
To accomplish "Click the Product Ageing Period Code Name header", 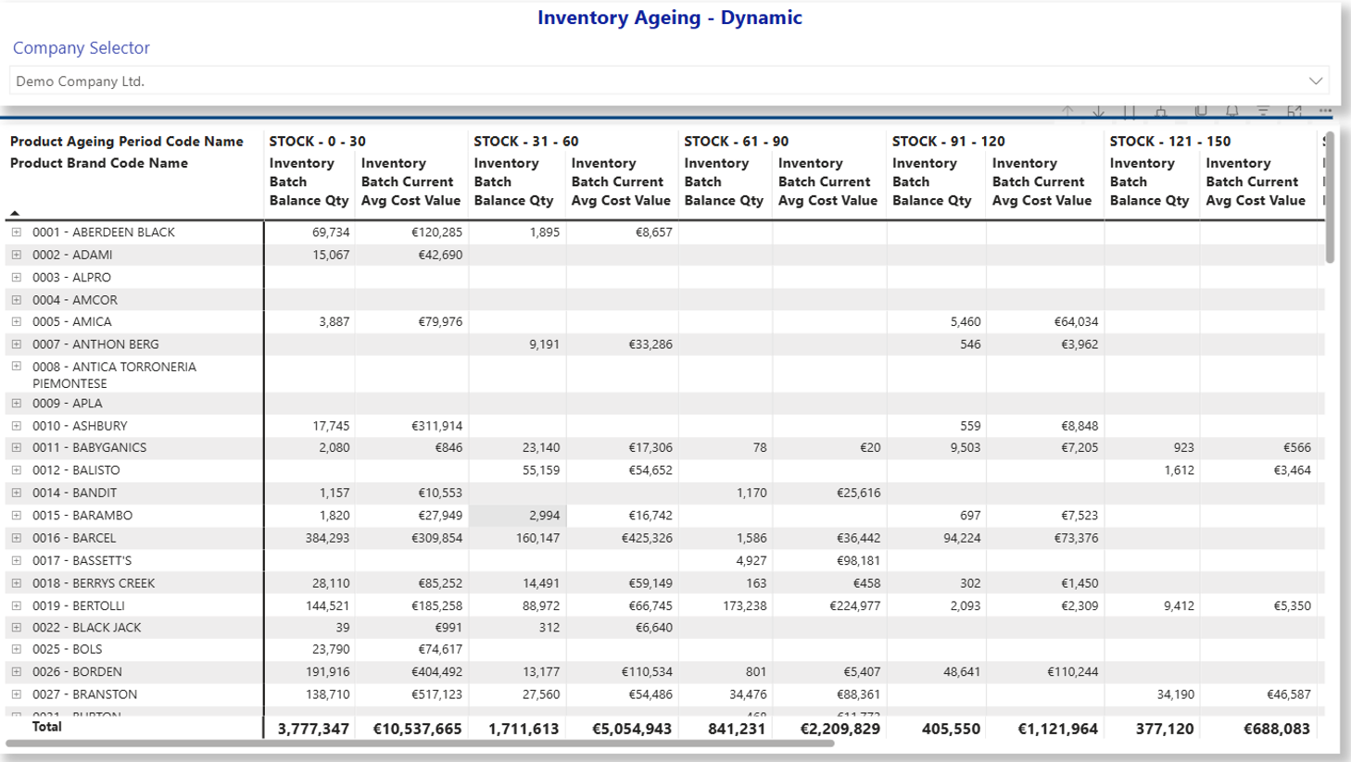I will pos(127,142).
